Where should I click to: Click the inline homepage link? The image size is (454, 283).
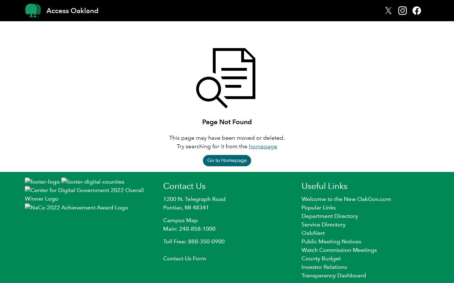263,146
